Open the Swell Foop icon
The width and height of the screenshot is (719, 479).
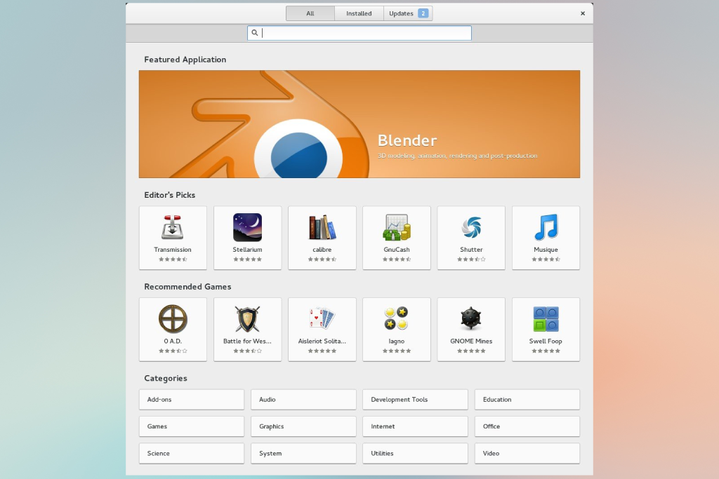coord(546,319)
